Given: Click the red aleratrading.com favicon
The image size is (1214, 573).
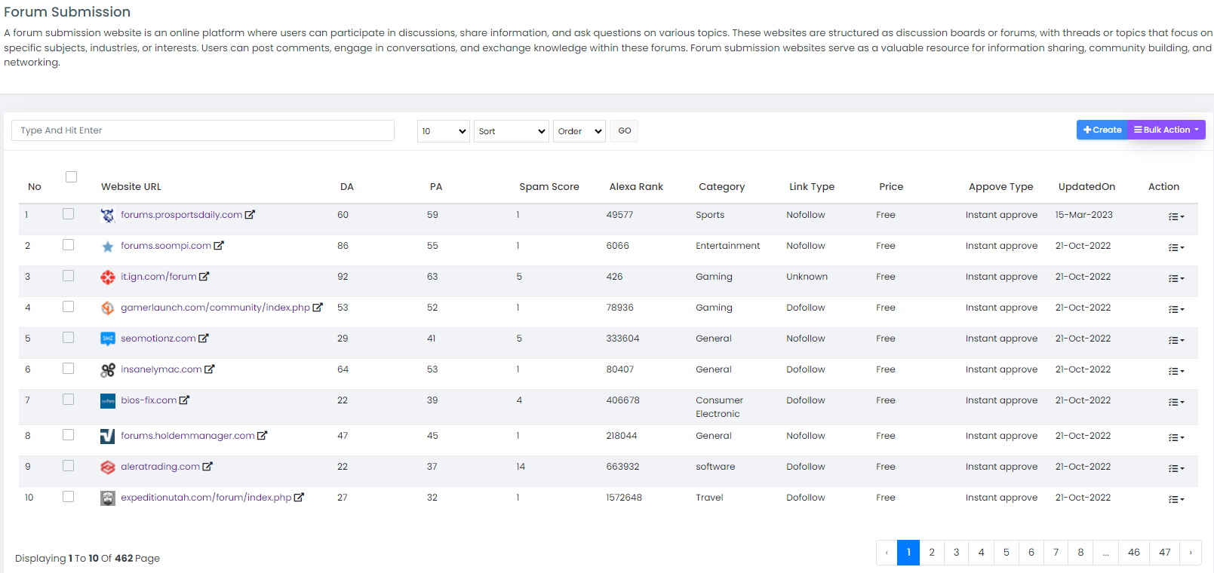Looking at the screenshot, I should pos(108,467).
